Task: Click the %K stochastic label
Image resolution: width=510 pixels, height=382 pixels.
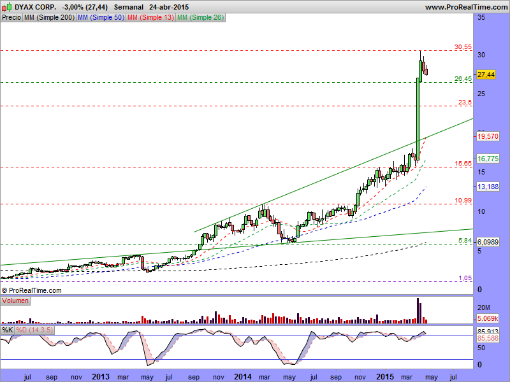Action: tap(8, 330)
